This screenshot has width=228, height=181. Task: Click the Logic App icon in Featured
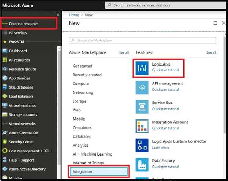coord(142,68)
